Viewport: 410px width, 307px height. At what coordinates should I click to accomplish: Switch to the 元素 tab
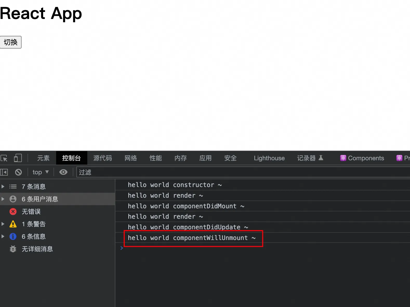(x=43, y=158)
